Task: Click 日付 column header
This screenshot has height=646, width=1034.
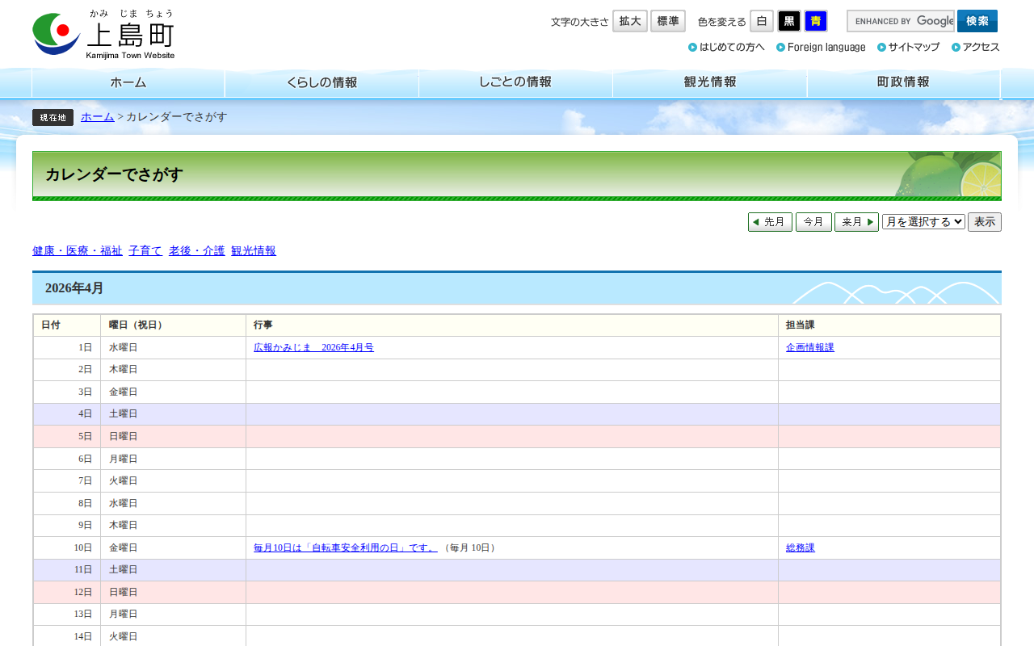Action: click(67, 325)
